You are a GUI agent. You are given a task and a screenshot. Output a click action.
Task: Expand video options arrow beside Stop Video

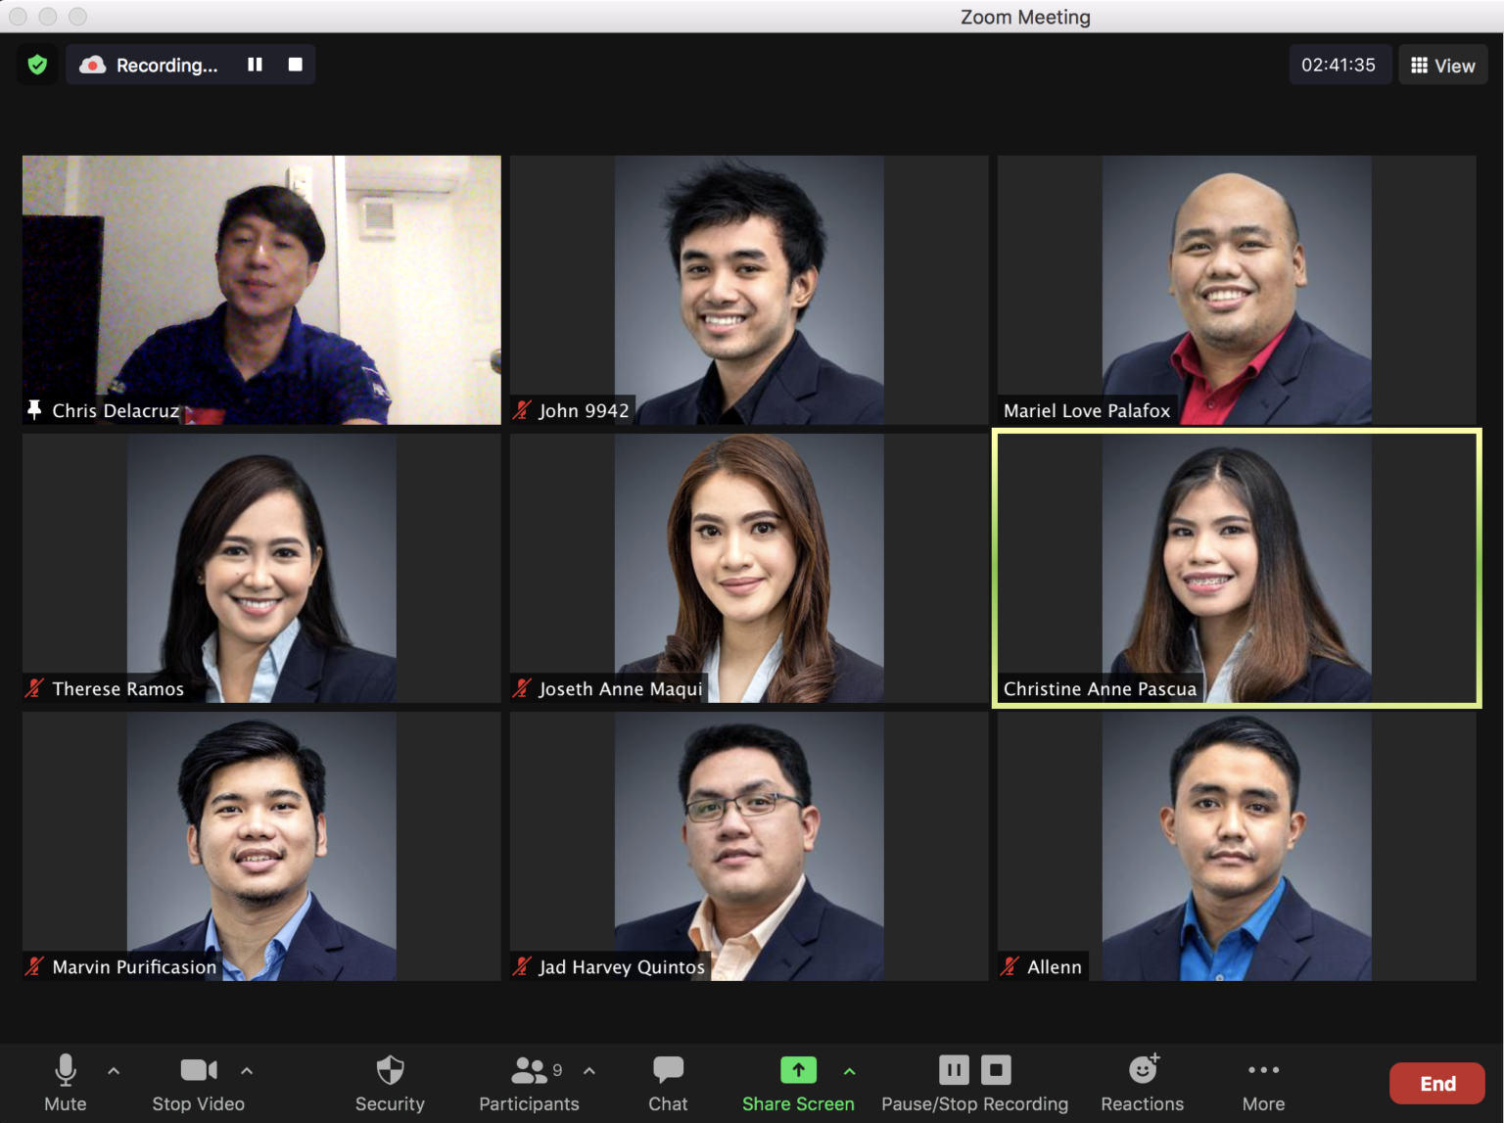click(x=247, y=1071)
